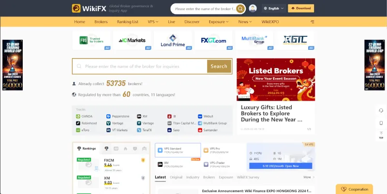Expand the Exposure menu in navigation

pyautogui.click(x=219, y=22)
